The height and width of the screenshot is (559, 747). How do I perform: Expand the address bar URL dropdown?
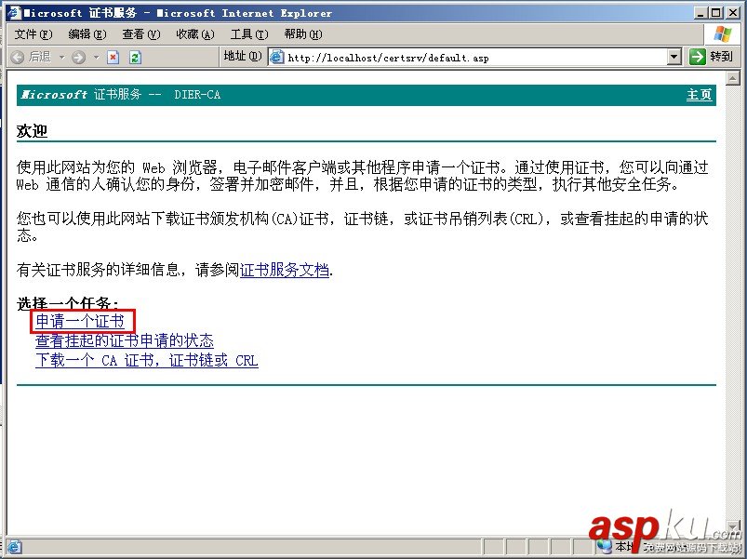coord(674,57)
